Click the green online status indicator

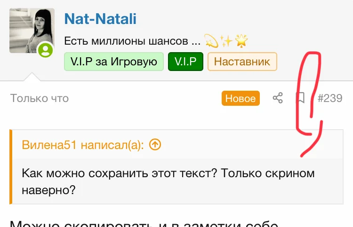(46, 50)
